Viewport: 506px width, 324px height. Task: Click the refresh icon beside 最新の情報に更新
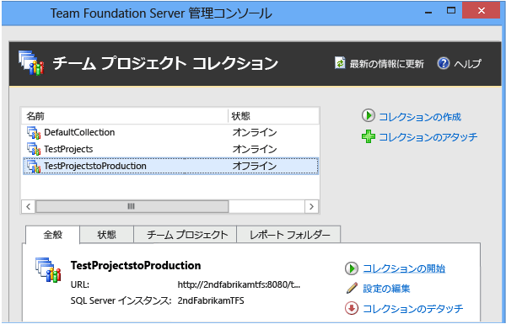pyautogui.click(x=340, y=63)
